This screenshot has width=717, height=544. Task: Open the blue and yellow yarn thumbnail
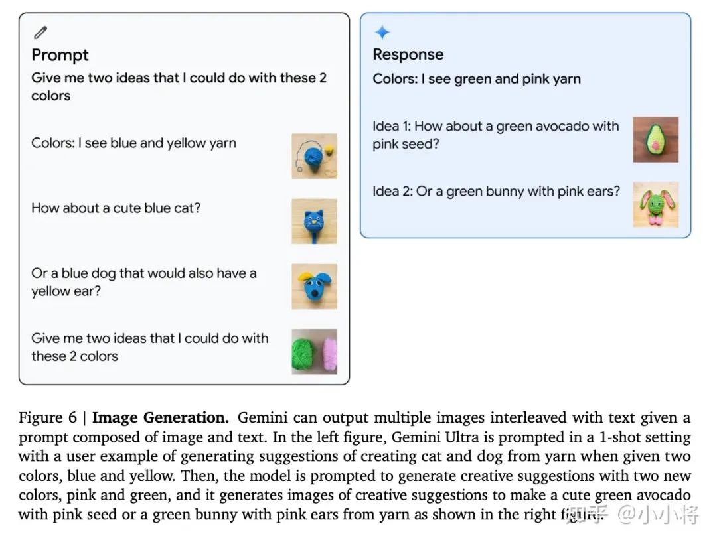(x=314, y=156)
